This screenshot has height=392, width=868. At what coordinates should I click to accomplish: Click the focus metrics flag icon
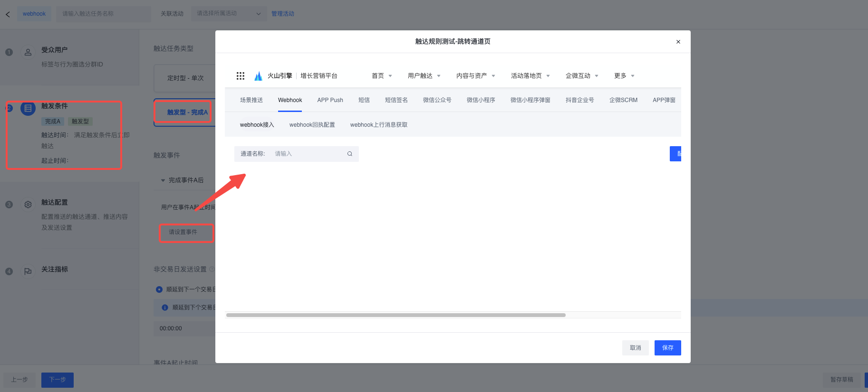point(28,271)
